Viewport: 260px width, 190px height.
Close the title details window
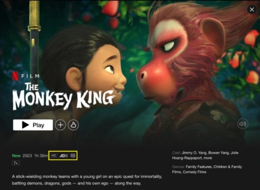tap(252, 9)
